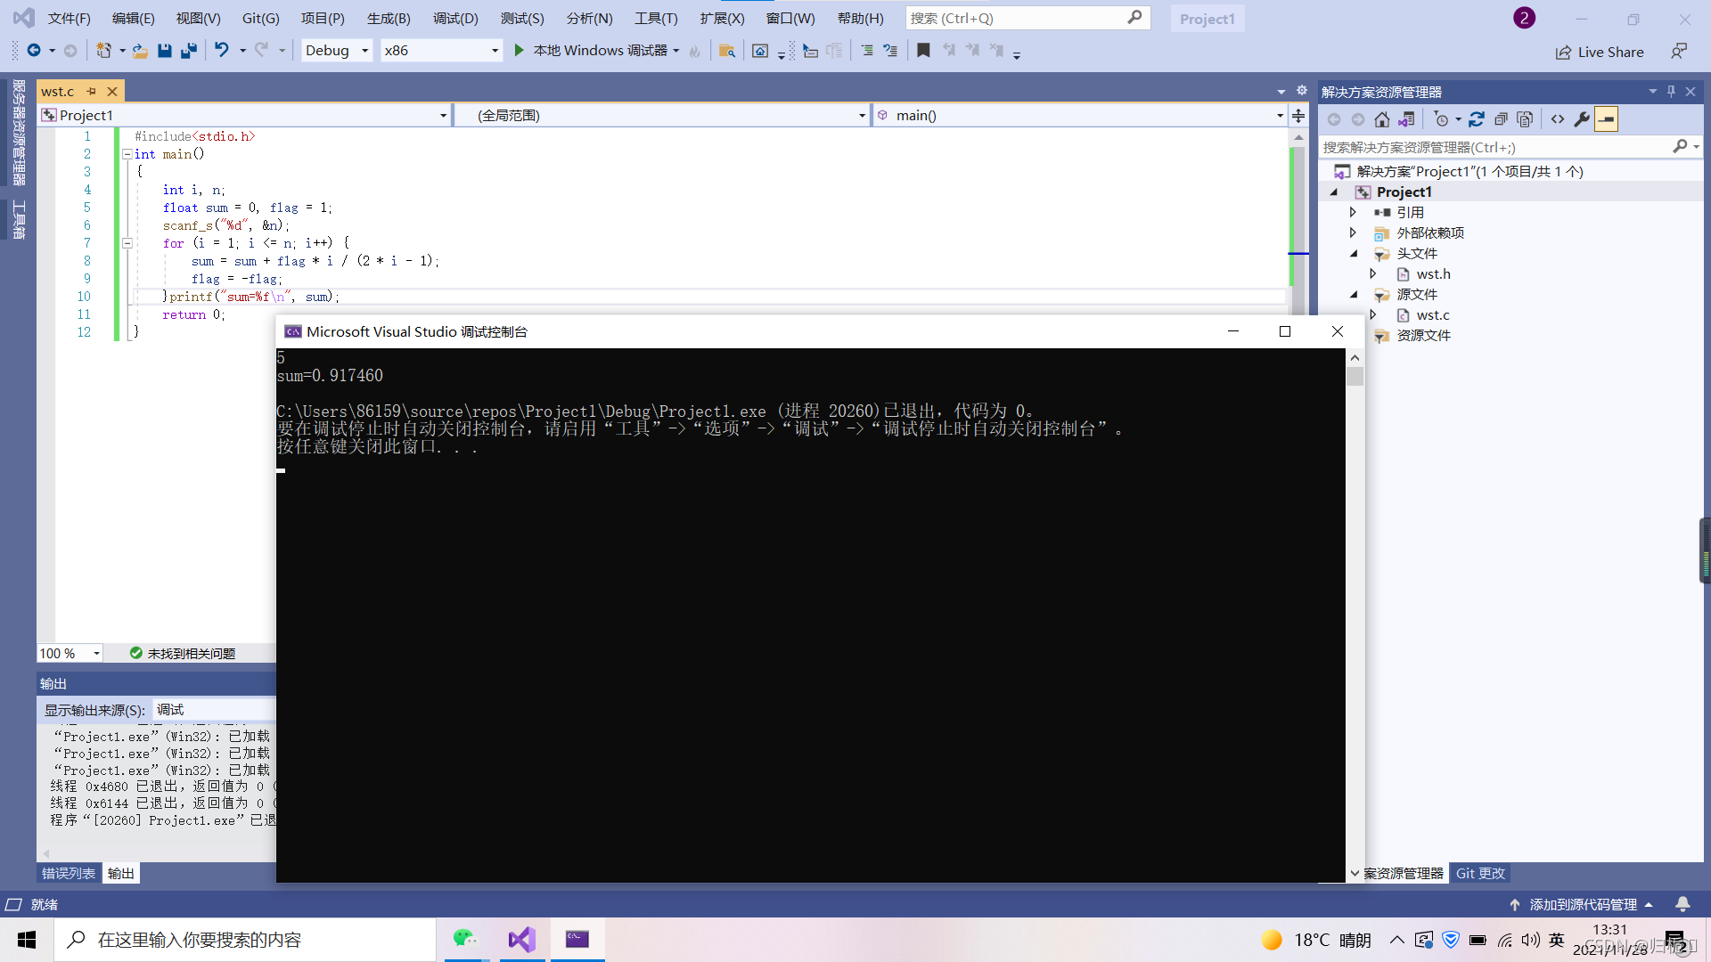Click the debug console vertical scrollbar
Image resolution: width=1711 pixels, height=962 pixels.
pos(1355,615)
